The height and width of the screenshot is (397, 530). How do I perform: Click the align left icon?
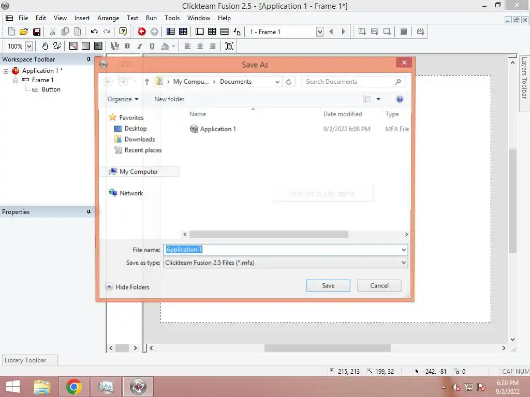[x=187, y=46]
